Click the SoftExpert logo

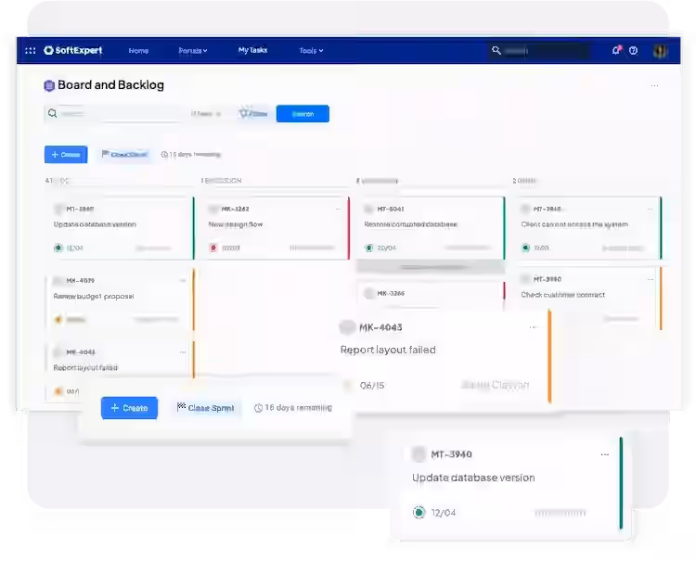(73, 51)
